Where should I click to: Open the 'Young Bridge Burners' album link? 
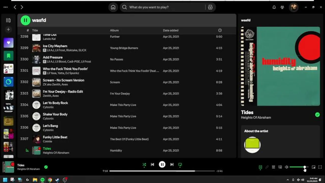click(x=124, y=48)
